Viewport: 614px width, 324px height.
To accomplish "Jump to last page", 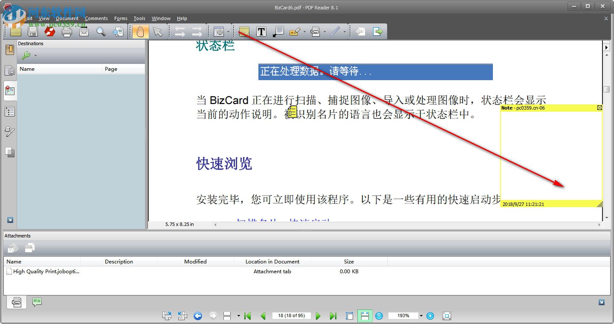I will [333, 316].
